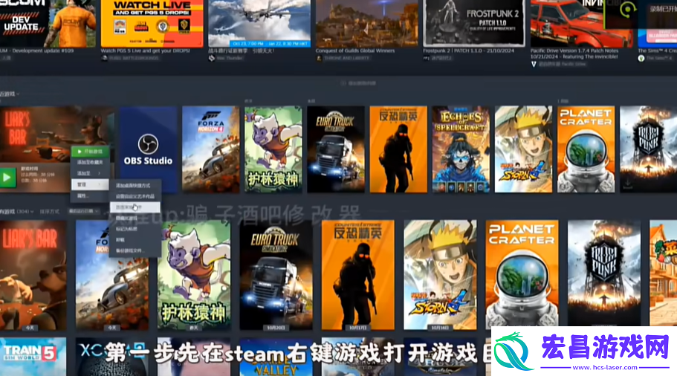Screen dimensions: 677x376
Task: Select 开始游戏 in the context menu
Action: click(90, 152)
